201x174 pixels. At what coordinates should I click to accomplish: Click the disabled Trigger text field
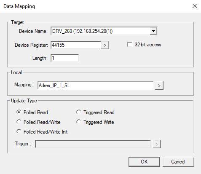point(93,144)
